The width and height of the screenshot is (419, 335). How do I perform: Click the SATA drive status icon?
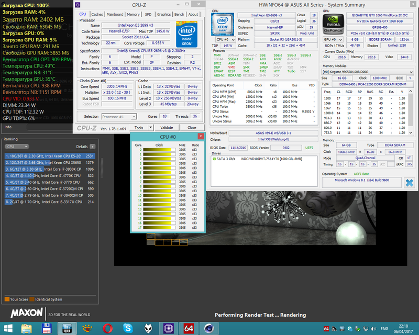point(214,159)
